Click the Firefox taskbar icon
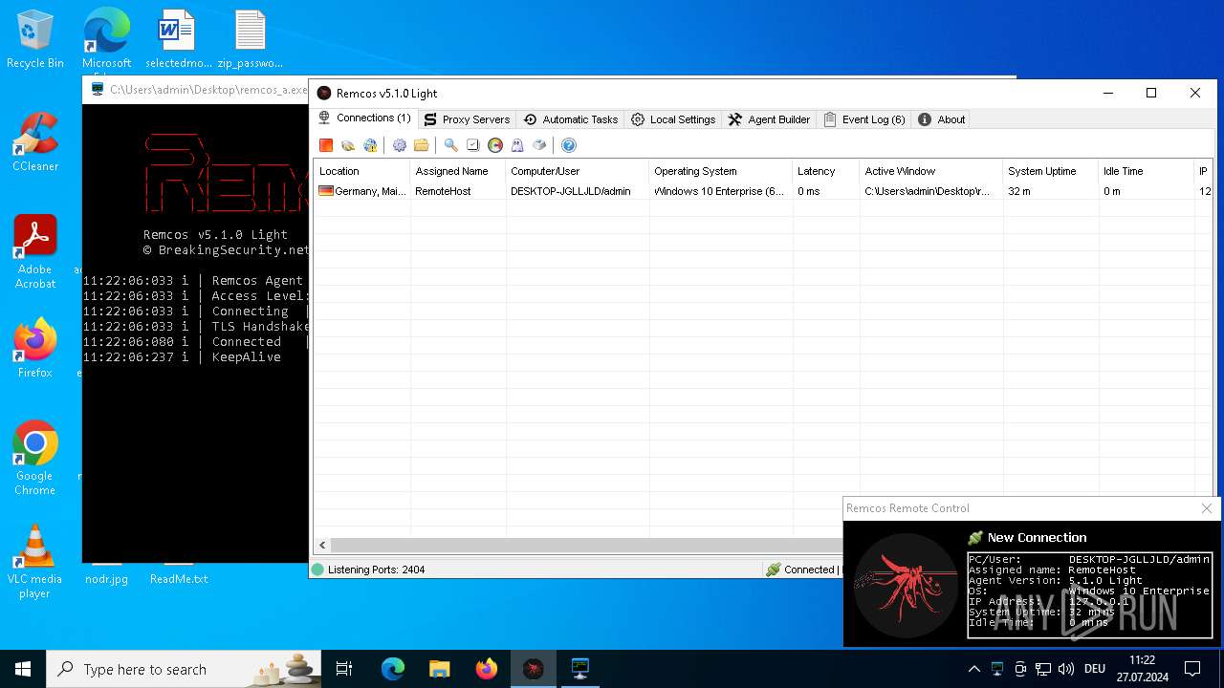This screenshot has height=688, width=1224. pos(487,669)
